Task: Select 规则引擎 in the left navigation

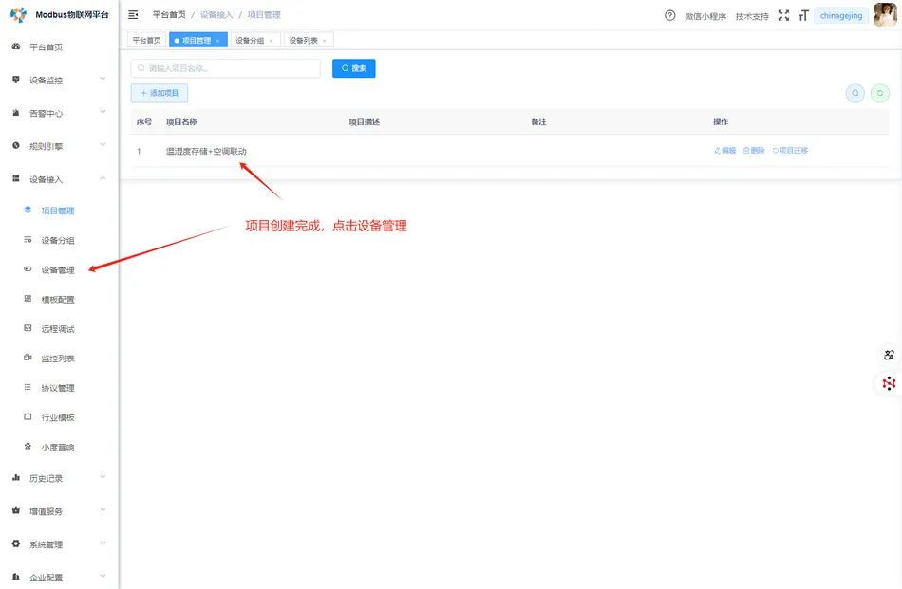Action: 45,145
